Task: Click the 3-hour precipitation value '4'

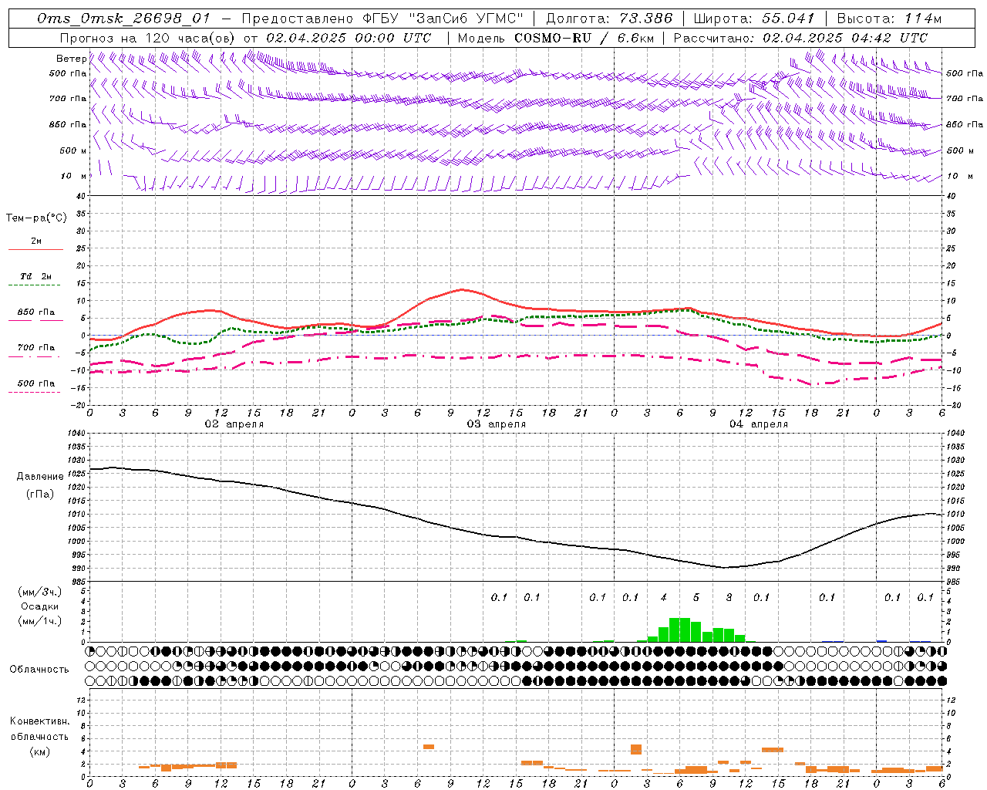Action: coord(663,598)
